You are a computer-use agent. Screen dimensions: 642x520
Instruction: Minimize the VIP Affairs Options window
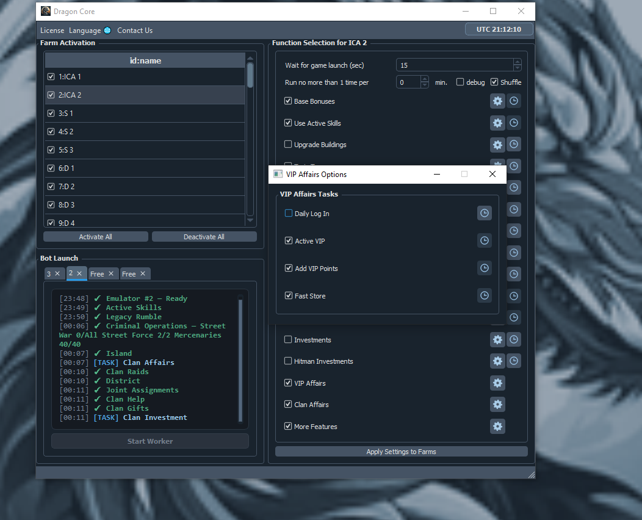[x=437, y=174]
